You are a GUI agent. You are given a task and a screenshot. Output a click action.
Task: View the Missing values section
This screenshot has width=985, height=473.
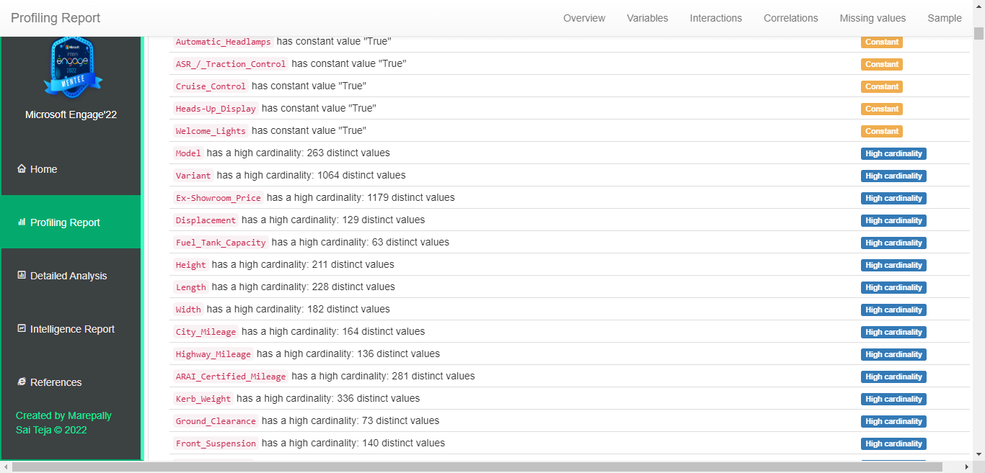point(873,18)
